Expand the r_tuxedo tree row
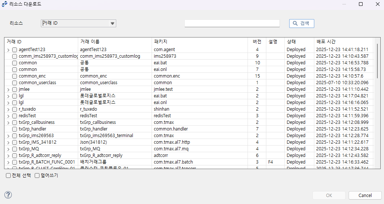The width and height of the screenshot is (384, 204). tap(8, 109)
